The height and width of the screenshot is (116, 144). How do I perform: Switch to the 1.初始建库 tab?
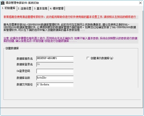coord(9,8)
